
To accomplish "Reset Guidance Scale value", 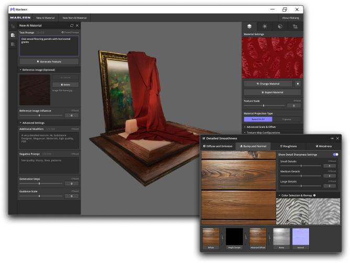I will [75, 191].
